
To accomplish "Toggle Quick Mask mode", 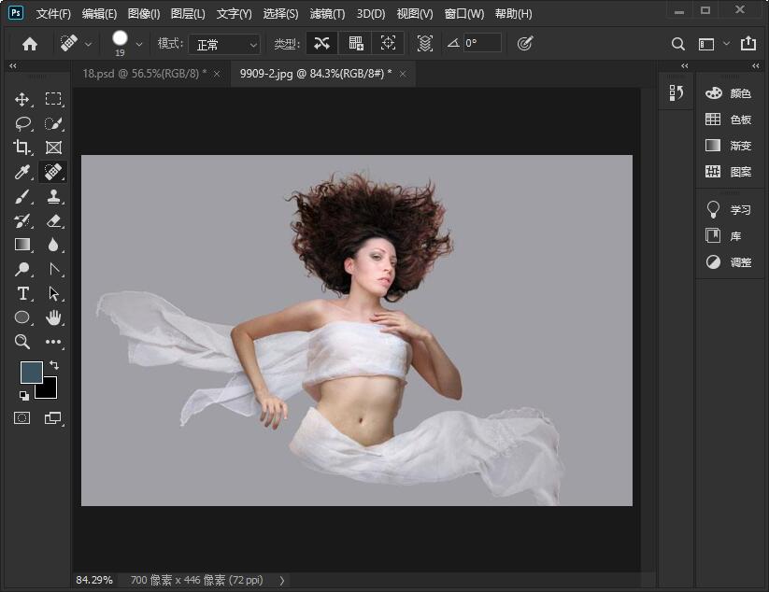I will point(22,417).
